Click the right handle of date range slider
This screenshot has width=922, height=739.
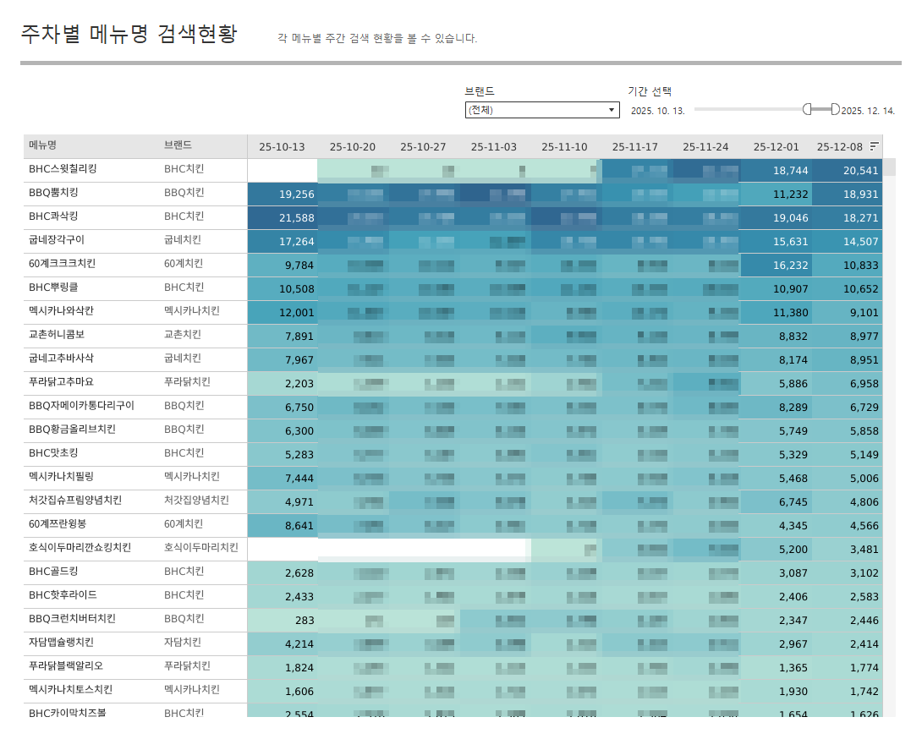[x=835, y=109]
